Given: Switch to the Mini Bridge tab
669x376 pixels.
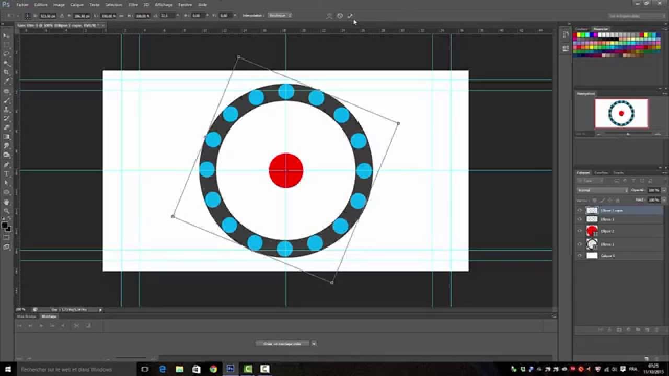Looking at the screenshot, I should [x=26, y=316].
